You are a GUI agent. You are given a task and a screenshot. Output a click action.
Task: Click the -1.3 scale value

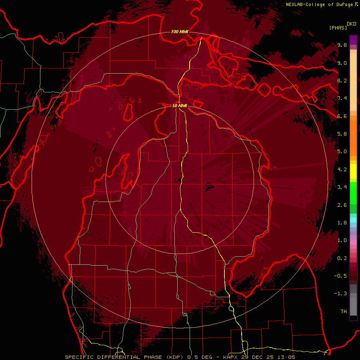pos(340,294)
